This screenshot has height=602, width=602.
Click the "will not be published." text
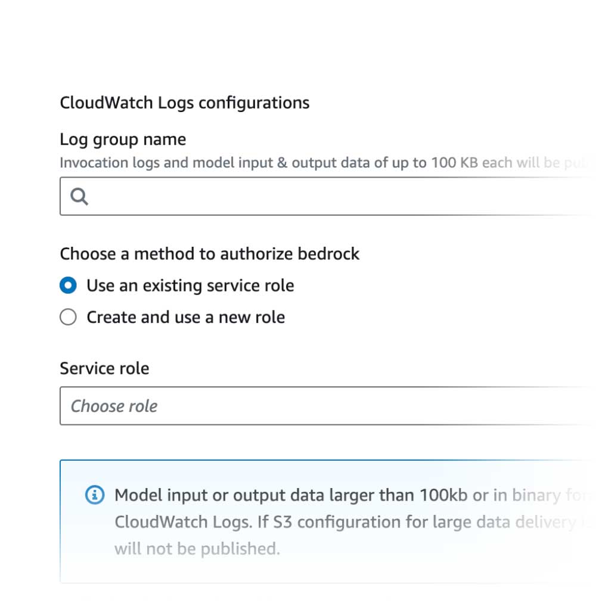(197, 548)
